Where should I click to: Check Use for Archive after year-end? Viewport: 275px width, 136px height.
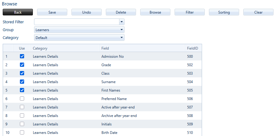22,115
